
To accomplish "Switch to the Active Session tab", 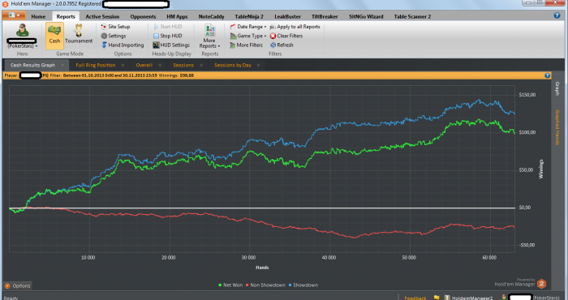I will 102,17.
